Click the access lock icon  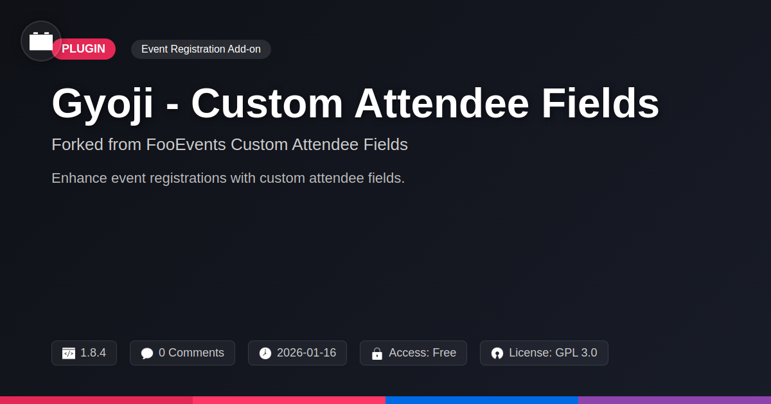pyautogui.click(x=377, y=353)
